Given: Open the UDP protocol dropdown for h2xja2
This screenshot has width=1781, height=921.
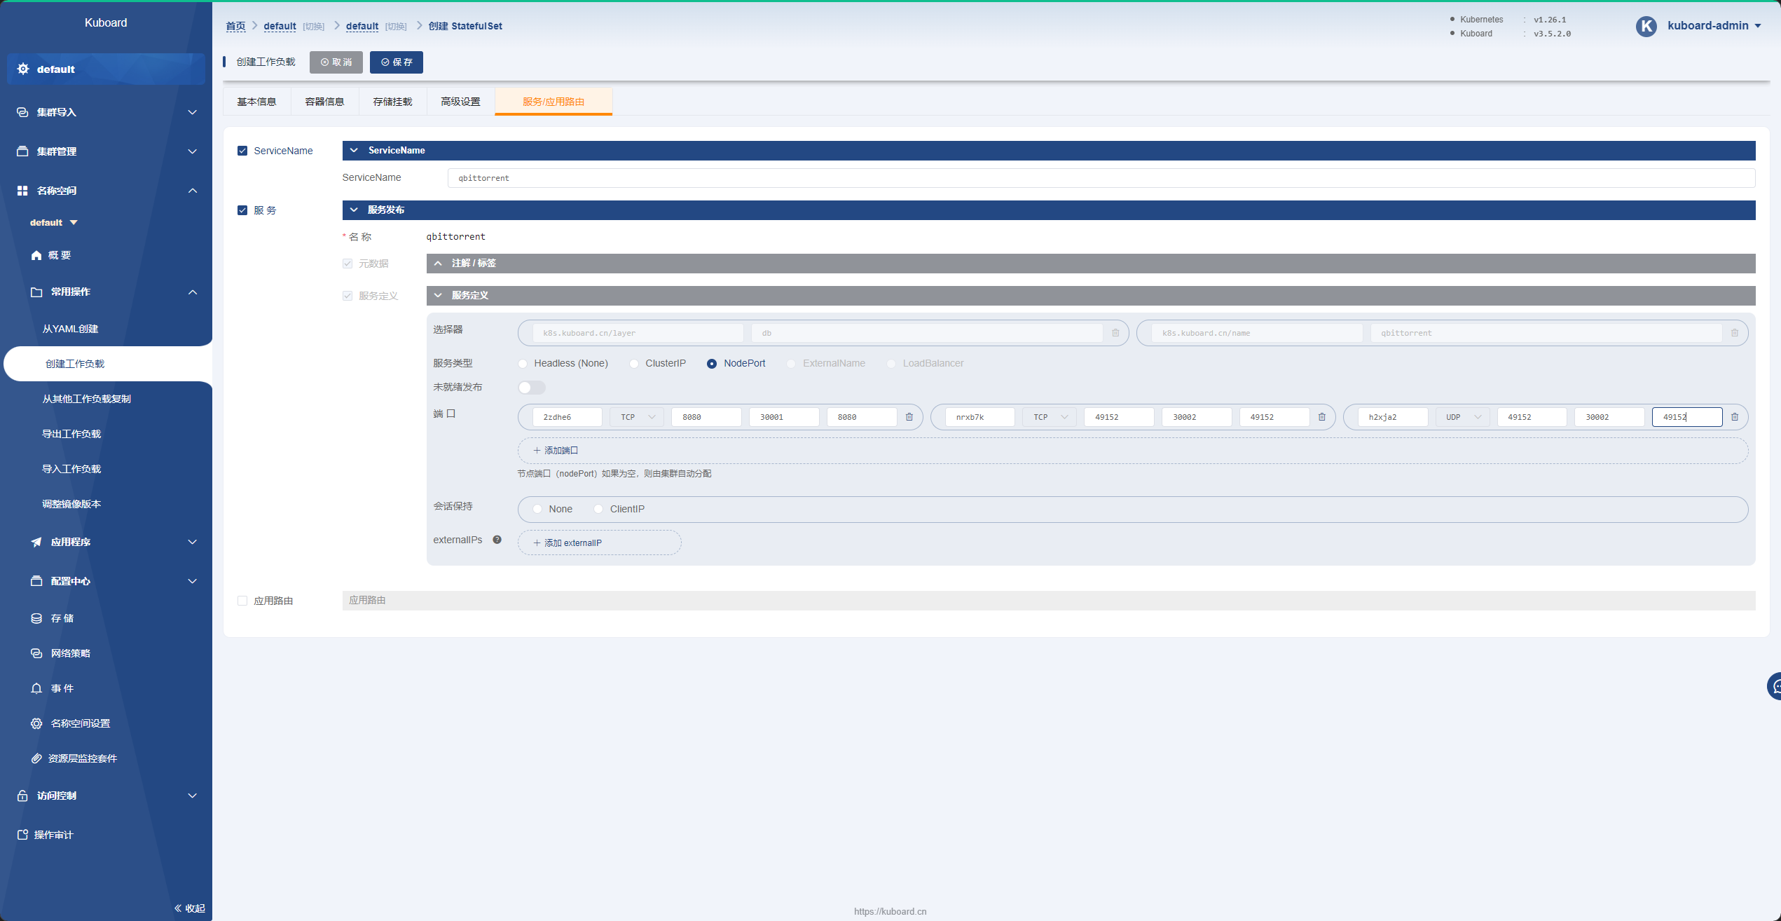Looking at the screenshot, I should click(x=1462, y=417).
